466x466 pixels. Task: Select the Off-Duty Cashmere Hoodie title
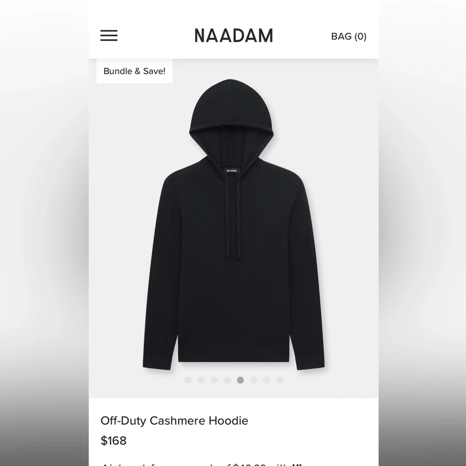coord(174,420)
